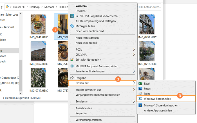Click the chevron after Dieser PC breadcrumb
The height and width of the screenshot is (123, 197).
(27, 7)
